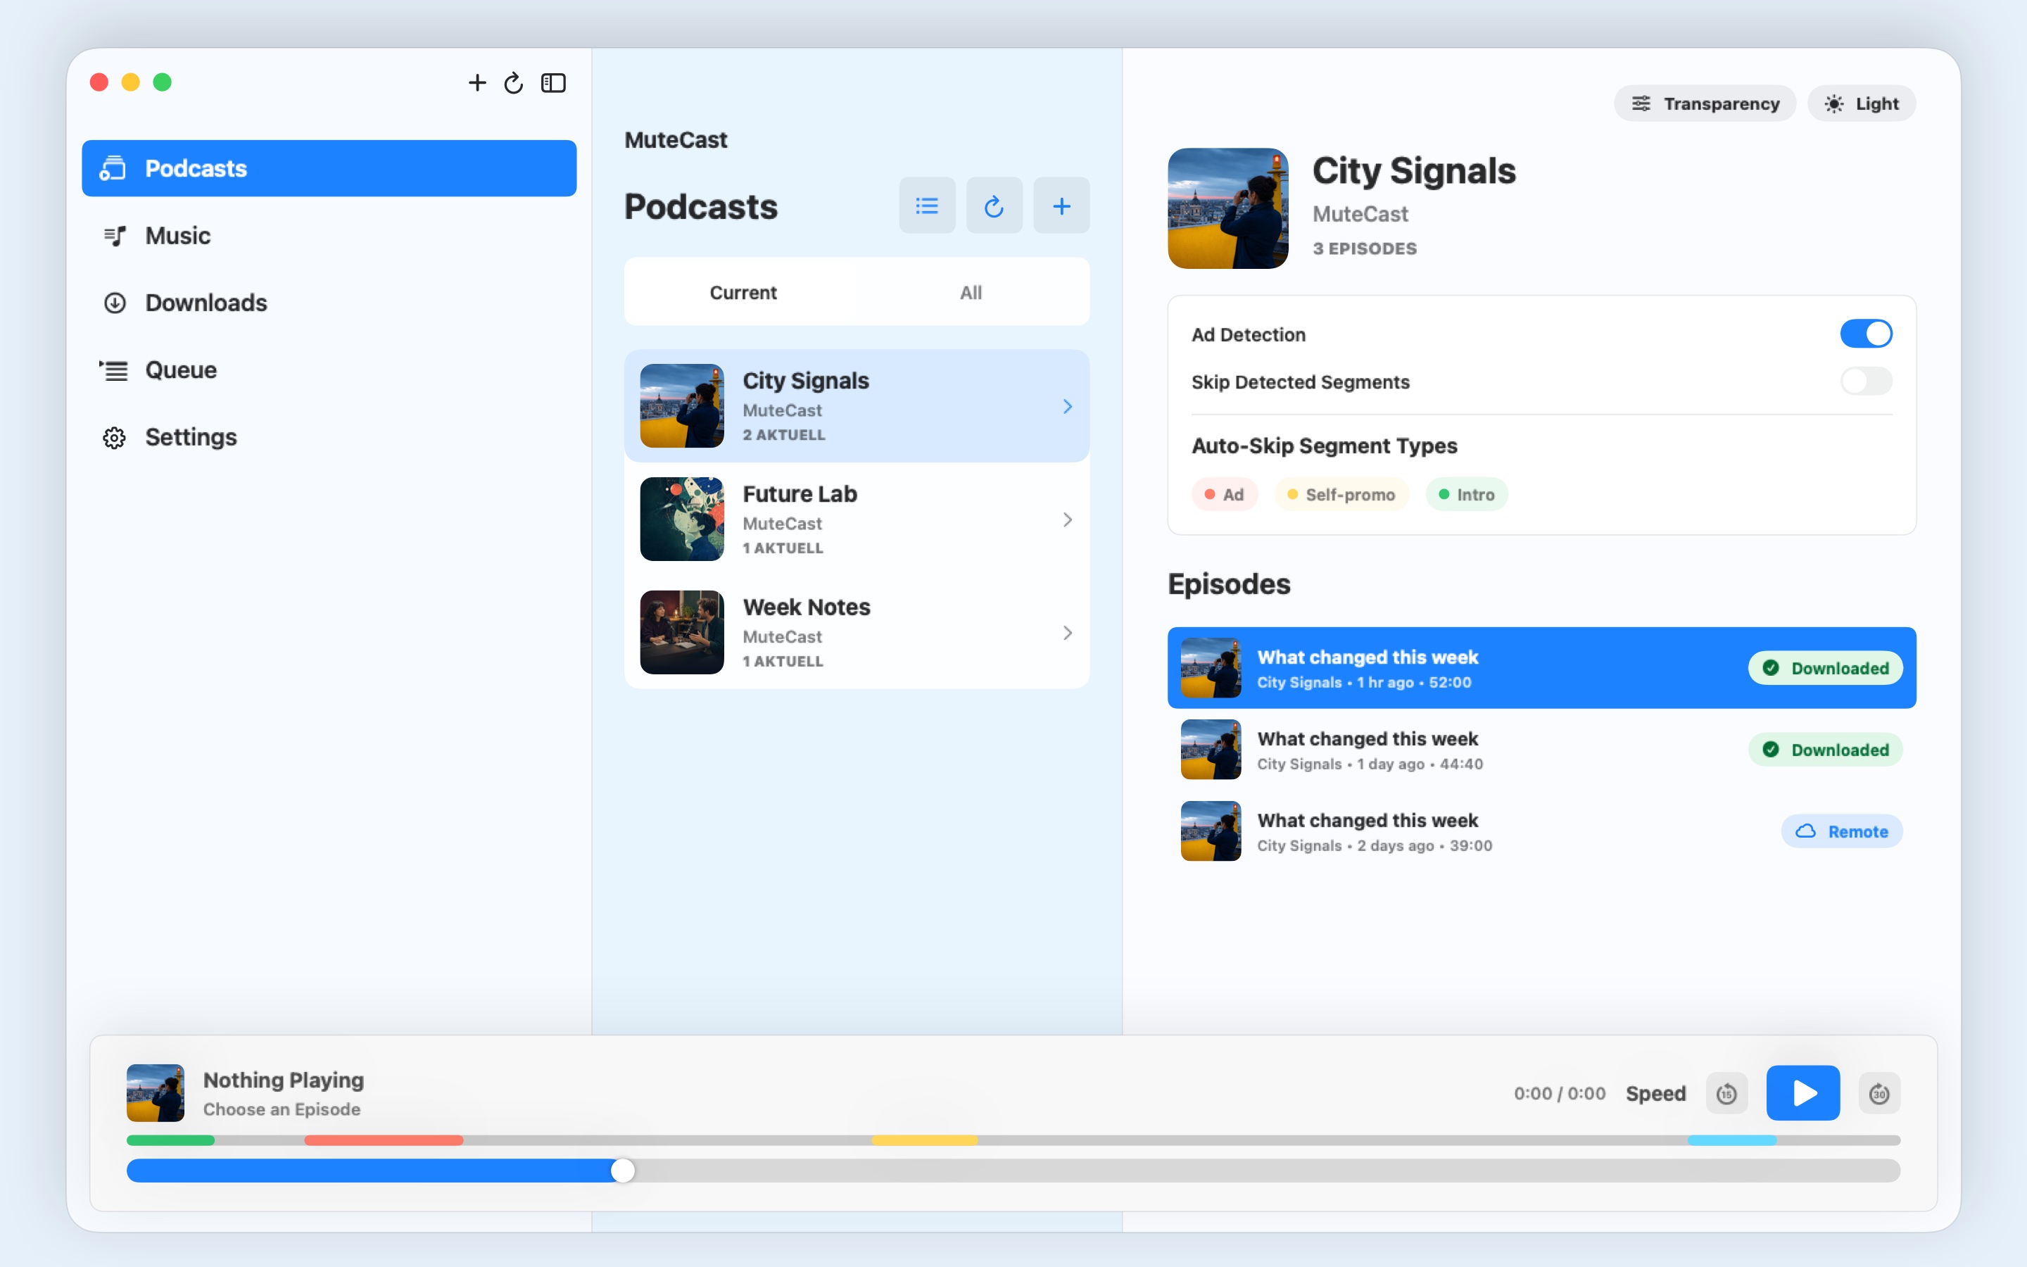Click the blue Play button
Image resolution: width=2027 pixels, height=1267 pixels.
pos(1803,1092)
